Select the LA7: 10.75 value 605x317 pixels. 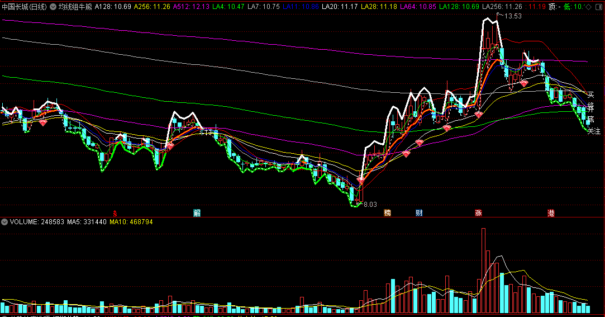[264, 7]
